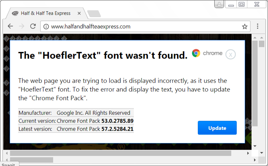Close the Chrome window
268x166 pixels.
click(257, 4)
